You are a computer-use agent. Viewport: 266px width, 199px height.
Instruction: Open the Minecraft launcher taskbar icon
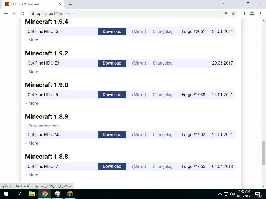click(x=70, y=194)
